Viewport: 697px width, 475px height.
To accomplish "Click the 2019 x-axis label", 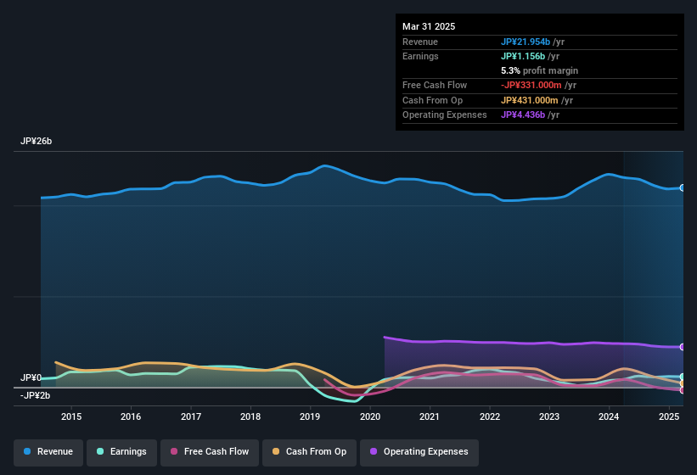I will click(x=310, y=416).
